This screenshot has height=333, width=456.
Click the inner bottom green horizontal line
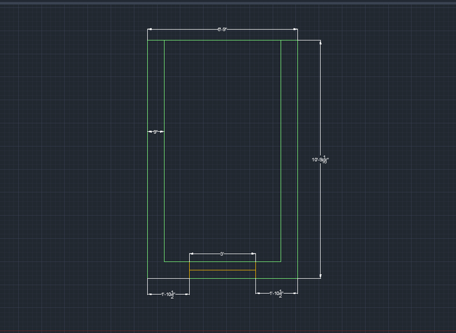tap(222, 260)
